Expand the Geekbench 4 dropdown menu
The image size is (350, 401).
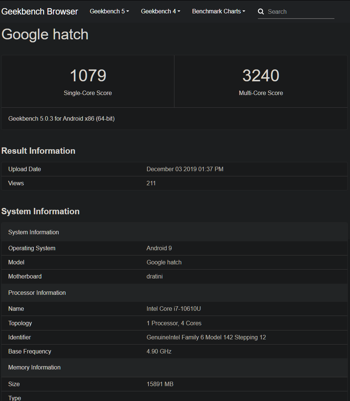tap(161, 12)
